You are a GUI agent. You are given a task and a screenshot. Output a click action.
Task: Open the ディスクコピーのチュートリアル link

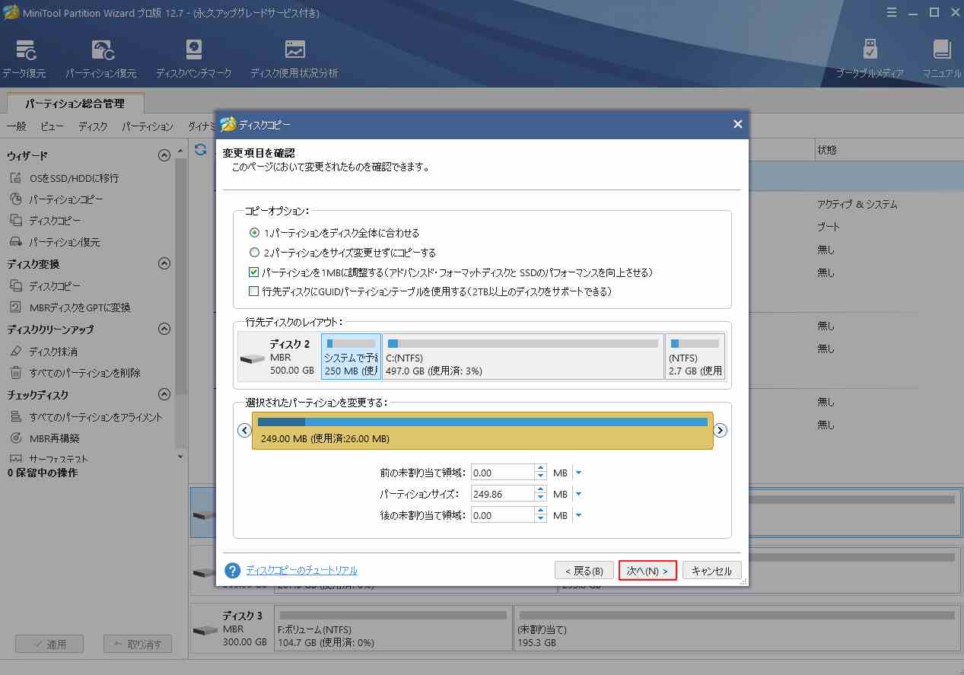tap(299, 570)
